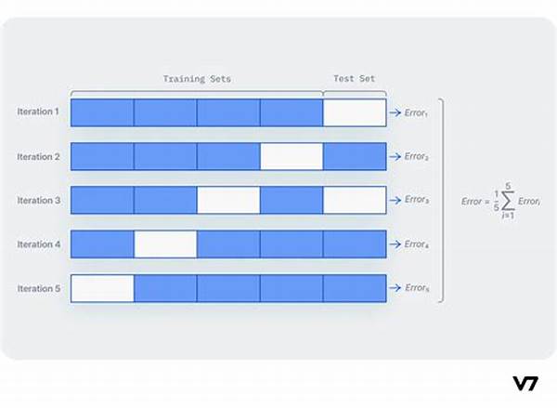Click the arrow pointing to Error 1
Screen dimensions: 557x408
tap(395, 112)
